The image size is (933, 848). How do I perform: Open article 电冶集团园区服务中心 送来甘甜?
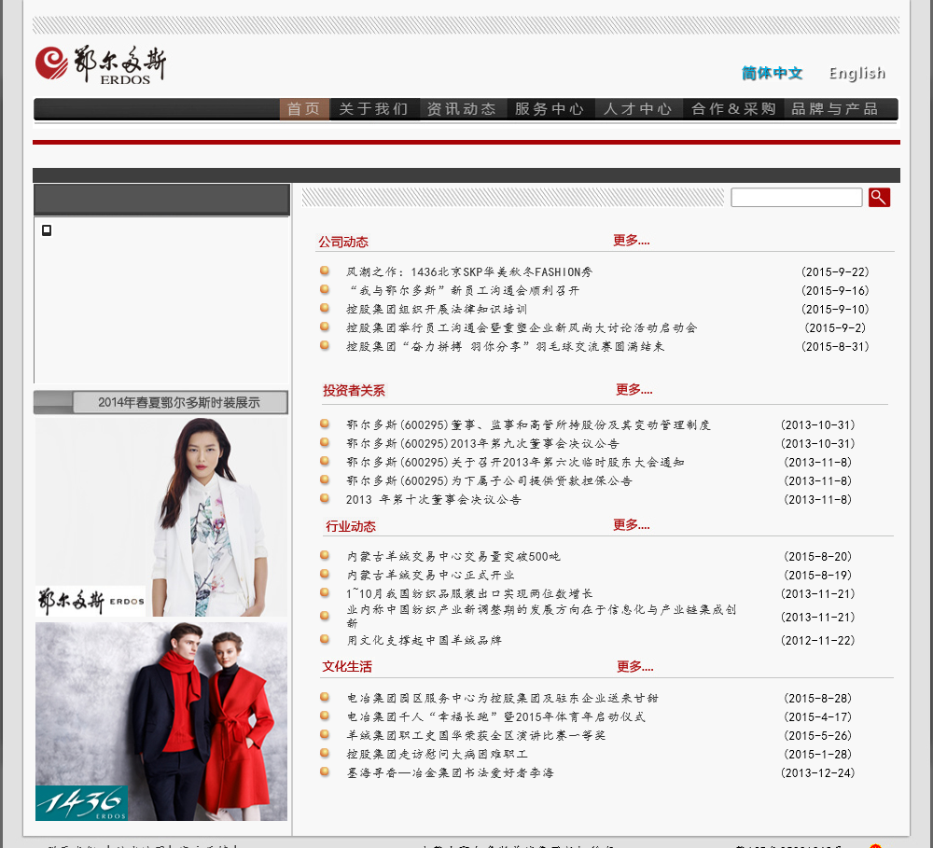click(x=503, y=698)
